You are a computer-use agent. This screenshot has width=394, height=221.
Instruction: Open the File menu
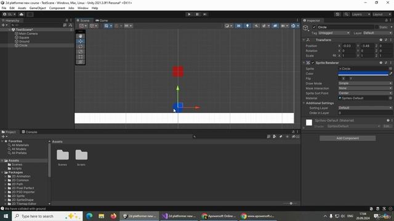4,8
